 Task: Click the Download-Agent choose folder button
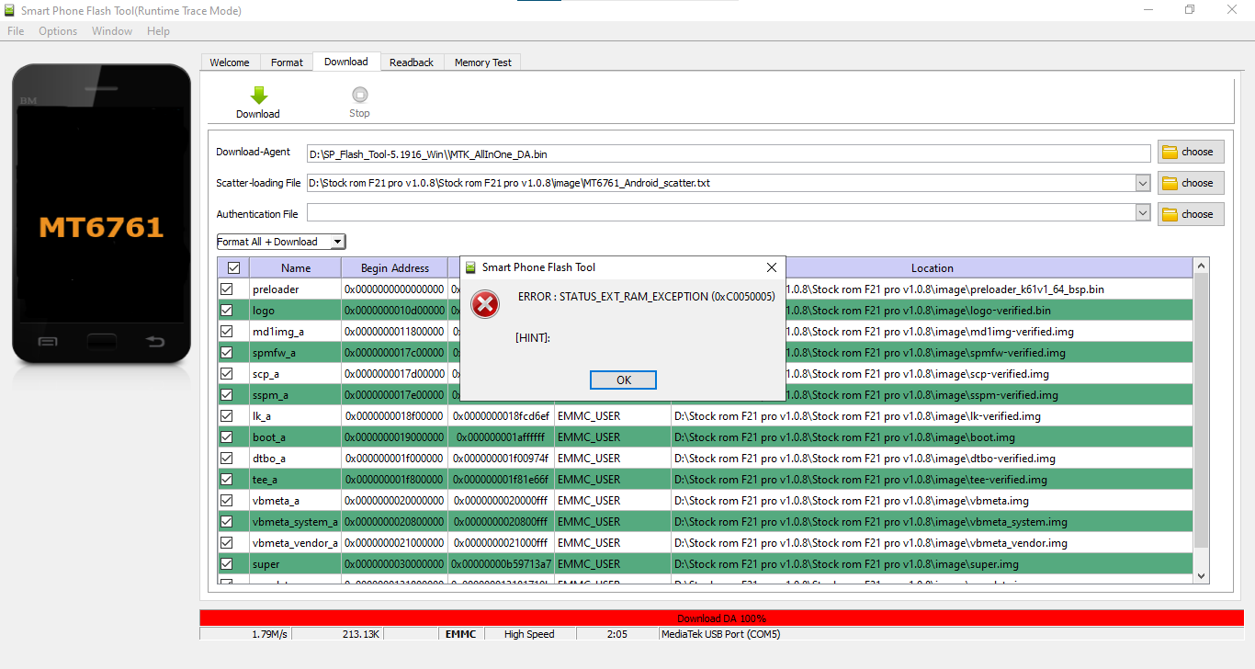pyautogui.click(x=1190, y=153)
